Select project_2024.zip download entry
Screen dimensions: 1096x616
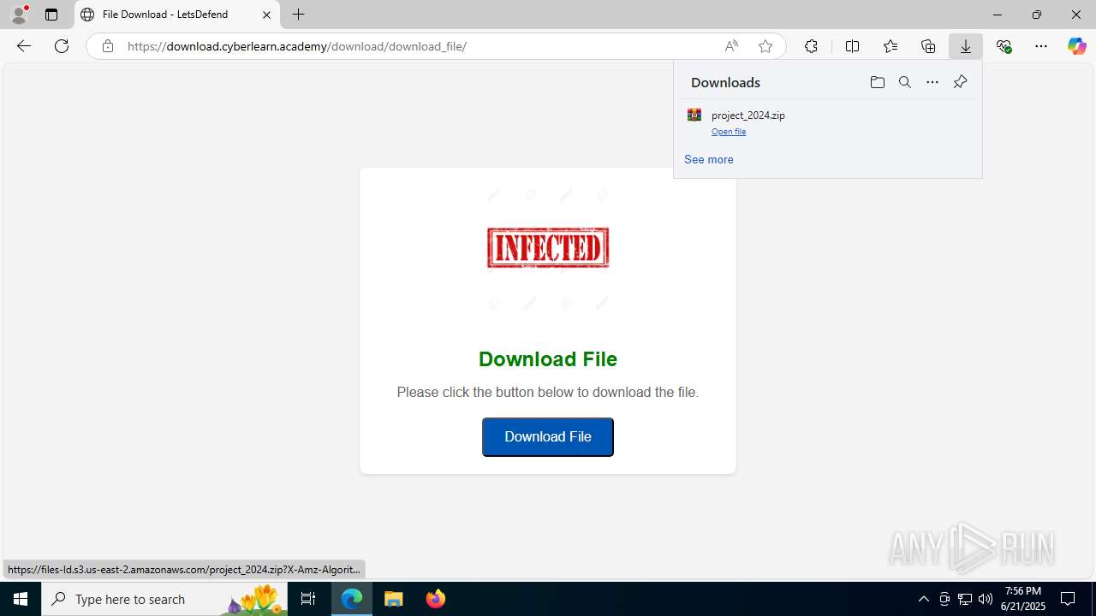(827, 122)
